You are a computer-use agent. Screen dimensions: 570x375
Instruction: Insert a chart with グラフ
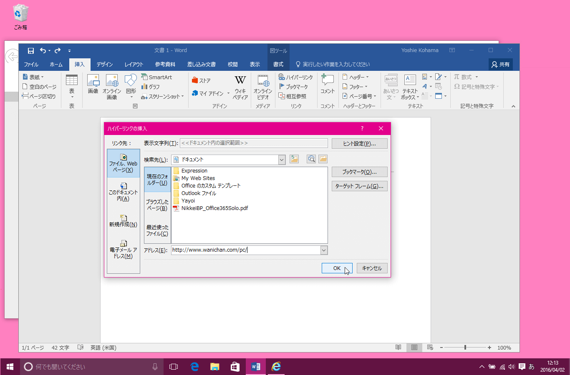click(x=151, y=87)
